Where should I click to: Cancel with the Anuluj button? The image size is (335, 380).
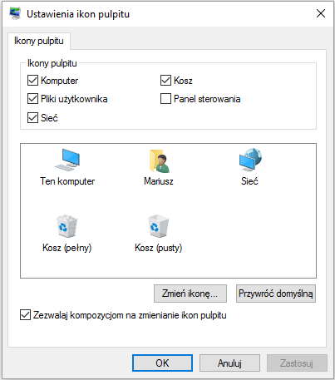point(229,363)
